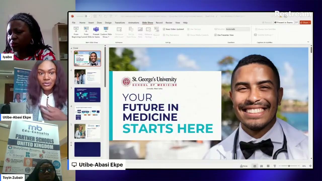Click the zoom out minus button

279,166
